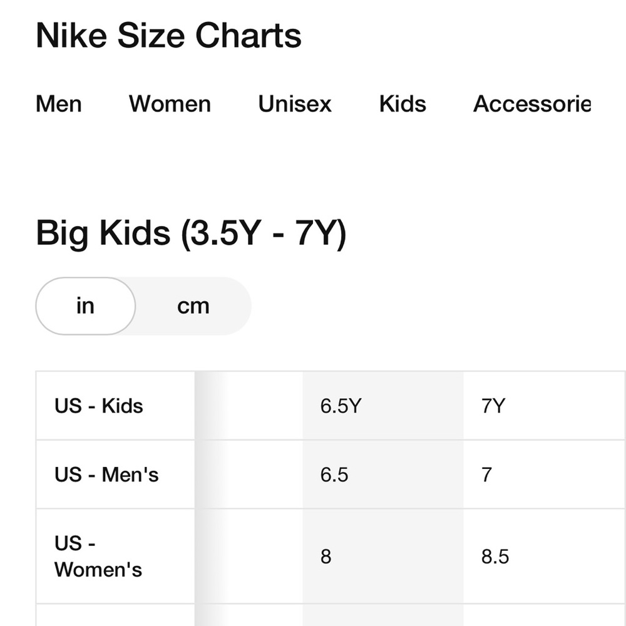Click the 7Y kids size cell
This screenshot has width=626, height=626.
click(x=493, y=406)
